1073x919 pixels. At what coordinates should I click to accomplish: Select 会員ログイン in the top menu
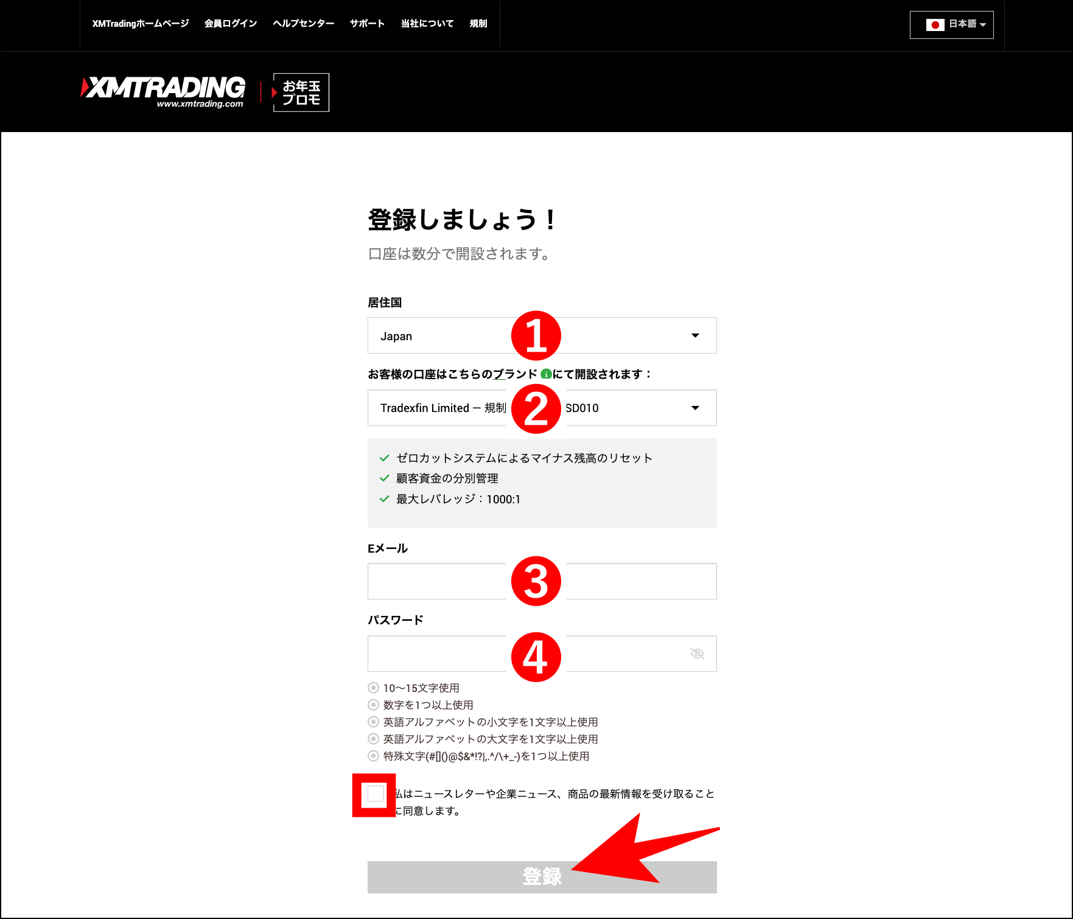coord(230,23)
